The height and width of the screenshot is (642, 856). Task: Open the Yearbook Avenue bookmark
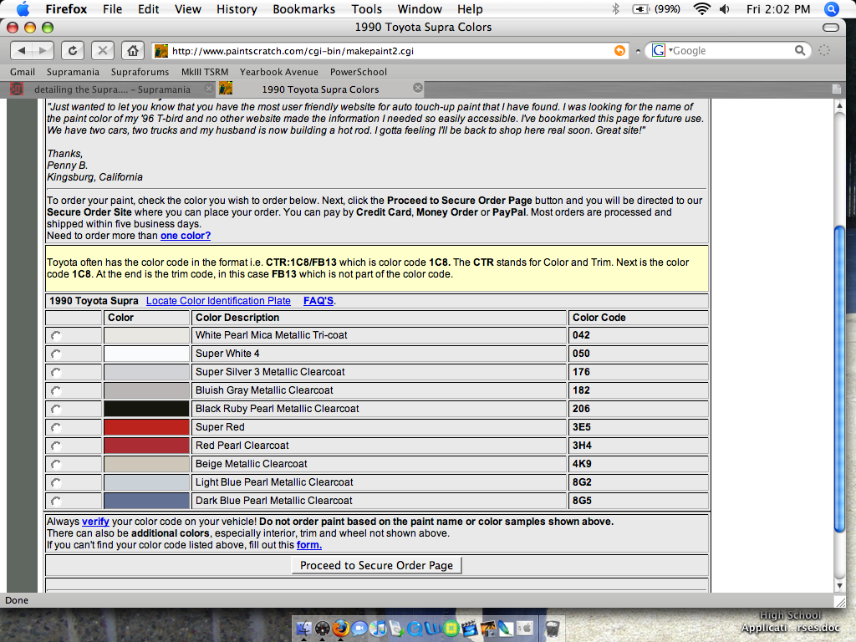279,72
